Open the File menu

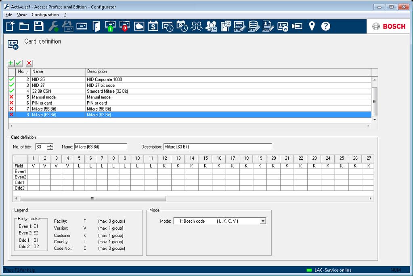pyautogui.click(x=9, y=15)
